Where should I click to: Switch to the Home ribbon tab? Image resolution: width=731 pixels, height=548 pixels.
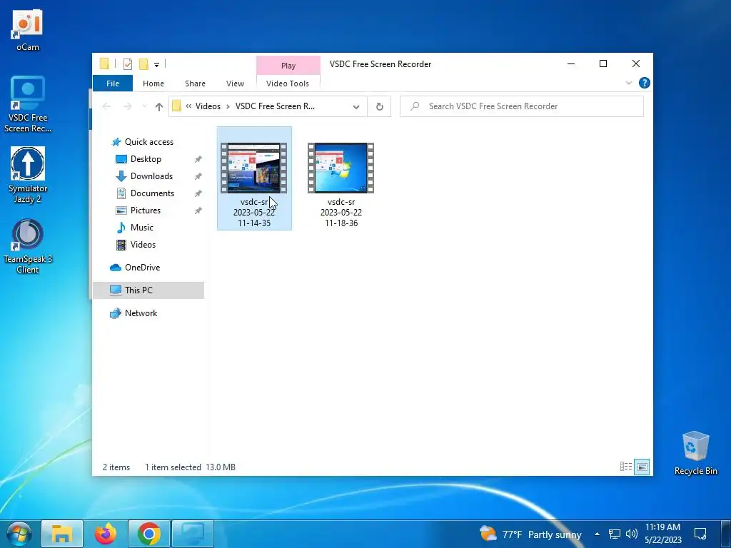point(153,83)
